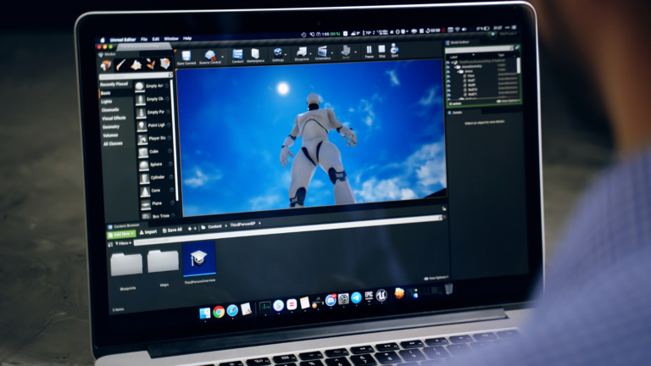651x366 pixels.
Task: Expand the ThirdPersonBP breadcrumb arrow
Action: 260,224
